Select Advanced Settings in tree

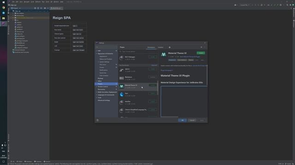[x=104, y=100]
